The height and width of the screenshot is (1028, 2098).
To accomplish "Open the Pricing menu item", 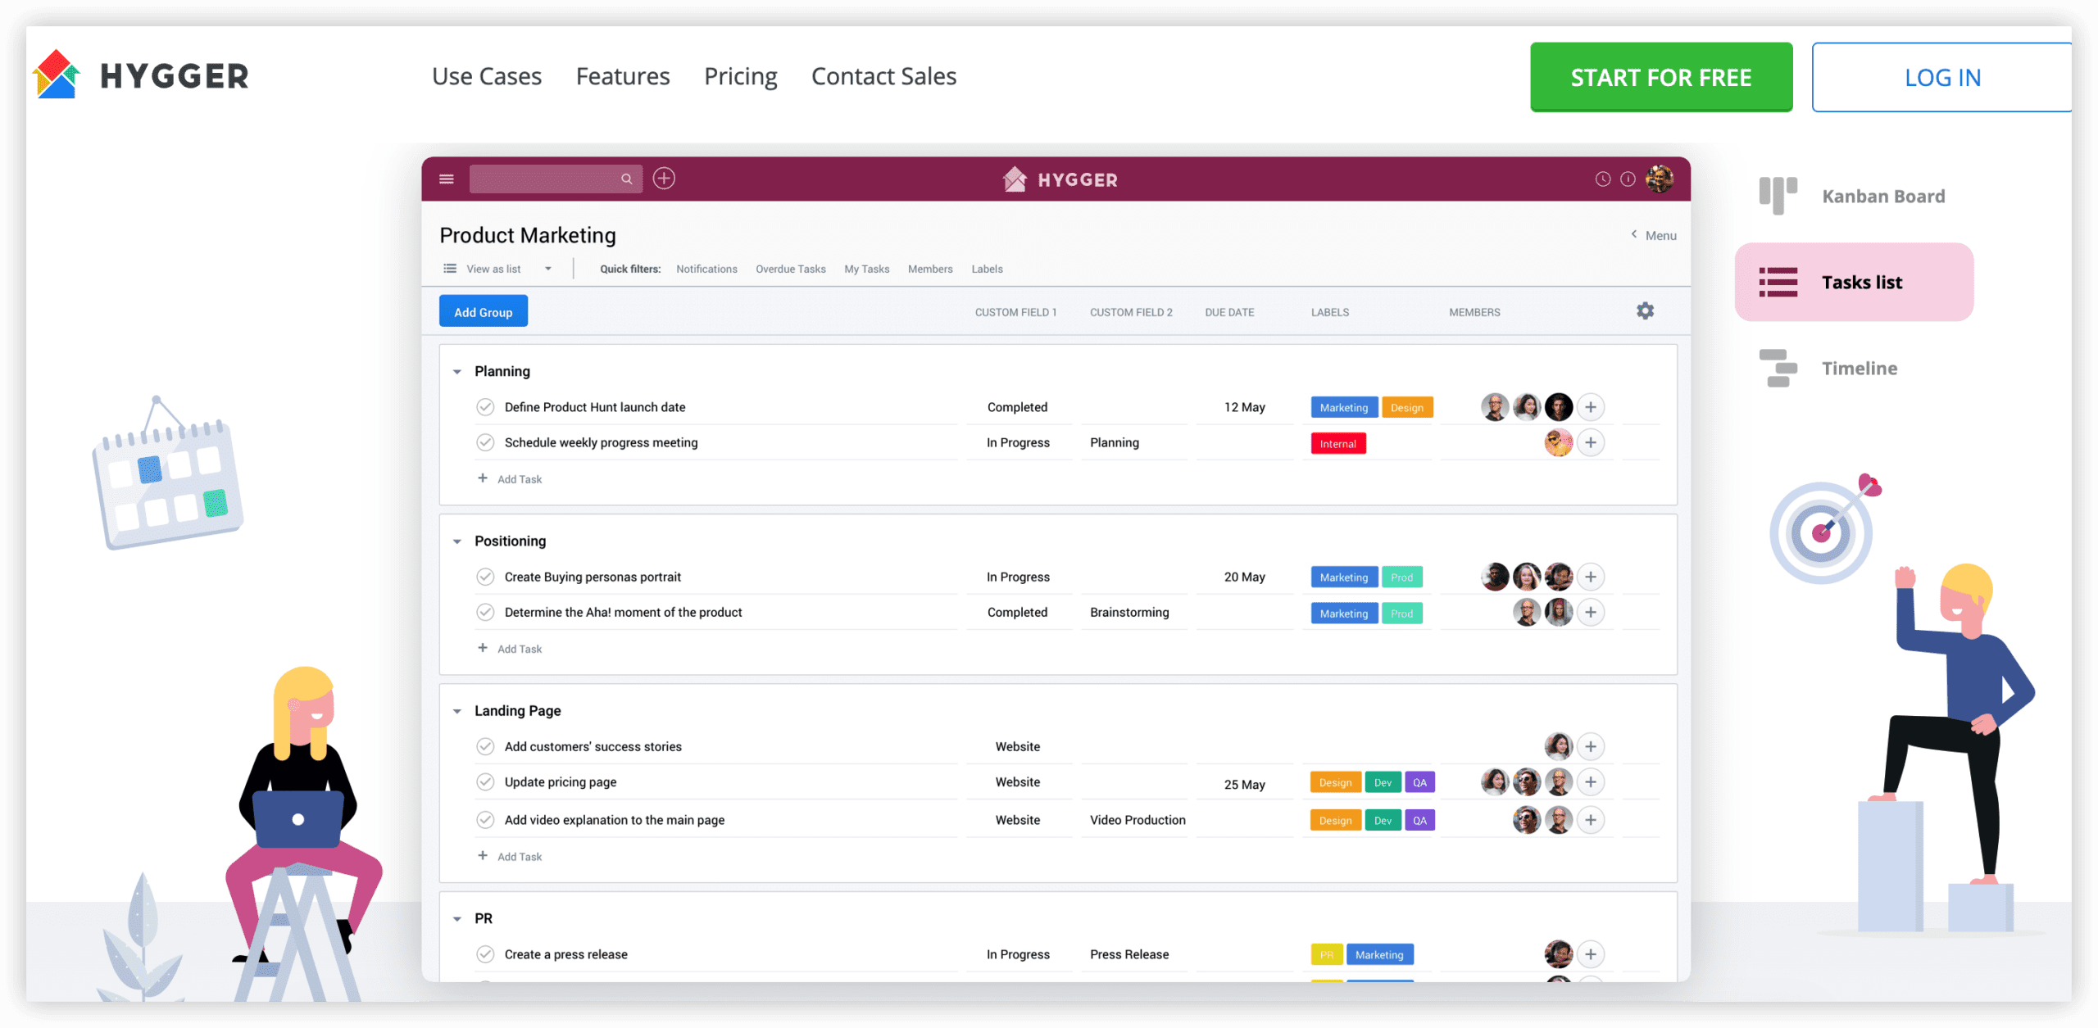I will point(740,76).
